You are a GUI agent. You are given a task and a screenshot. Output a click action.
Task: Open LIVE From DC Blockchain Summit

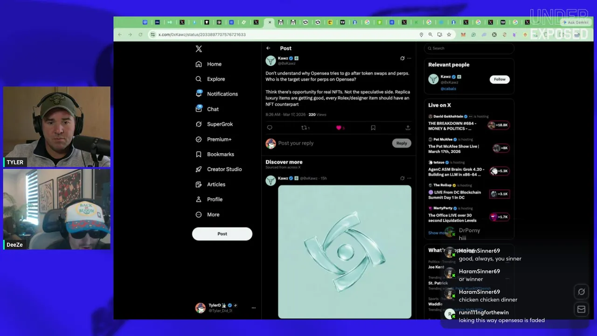pyautogui.click(x=454, y=195)
